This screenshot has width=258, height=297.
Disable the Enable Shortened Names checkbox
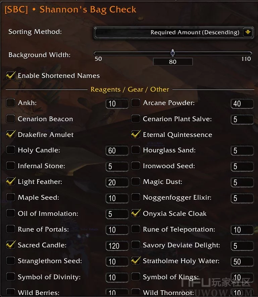click(11, 76)
